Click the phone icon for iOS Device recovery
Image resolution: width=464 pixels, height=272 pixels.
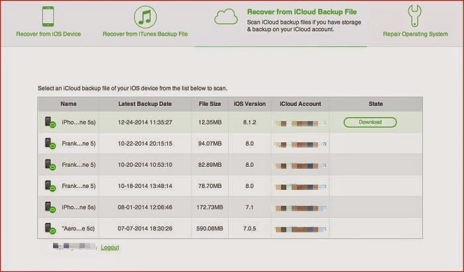coord(48,17)
